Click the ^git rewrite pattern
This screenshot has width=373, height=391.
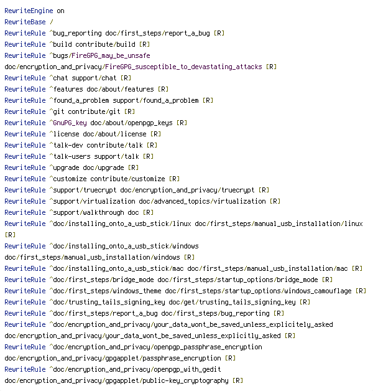(56, 111)
